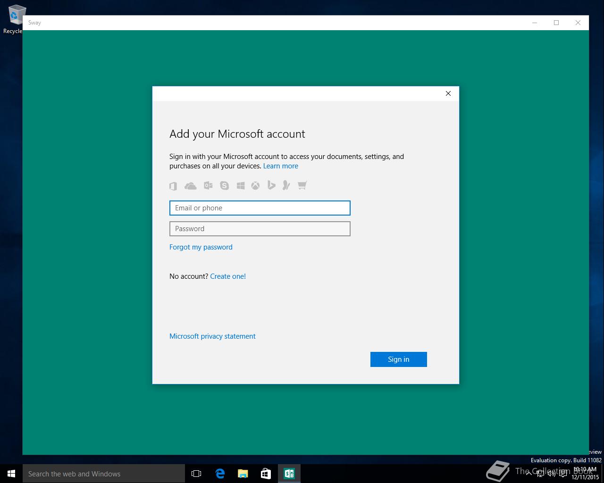
Task: Launch Microsoft Edge from taskbar
Action: click(220, 474)
